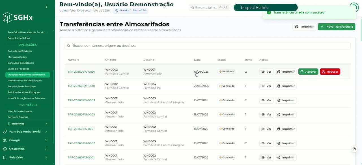View transfer TRF-20260910-0001 with the Ver button
362x165 pixels.
point(266,72)
